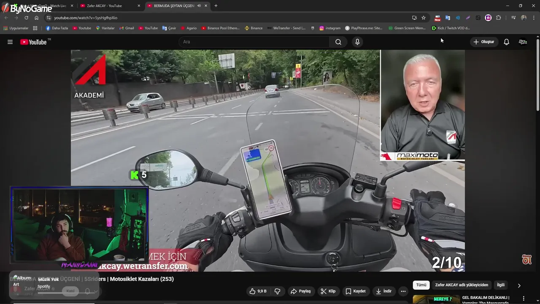Screen dimensions: 540x304
Task: Open a new browser tab
Action: tap(216, 6)
